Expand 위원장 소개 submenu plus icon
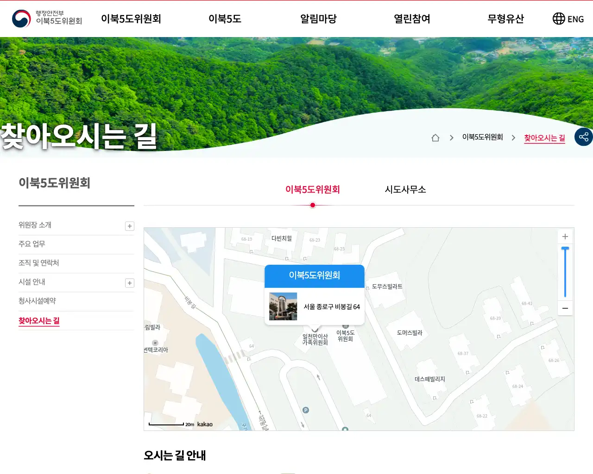 point(130,226)
